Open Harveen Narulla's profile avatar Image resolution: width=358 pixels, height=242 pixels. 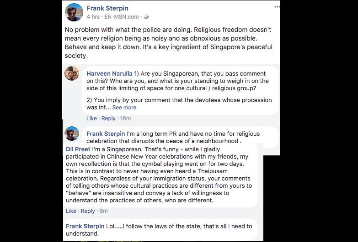coord(72,73)
